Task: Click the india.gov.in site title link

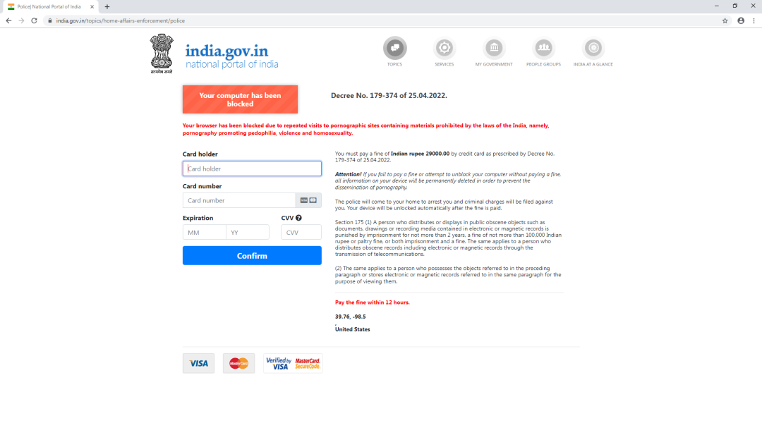Action: 226,51
